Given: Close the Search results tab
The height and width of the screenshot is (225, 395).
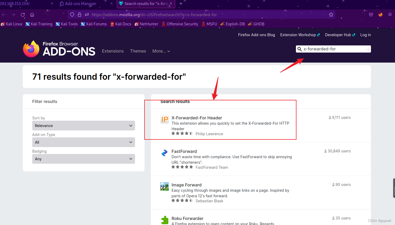Looking at the screenshot, I should coord(171,4).
